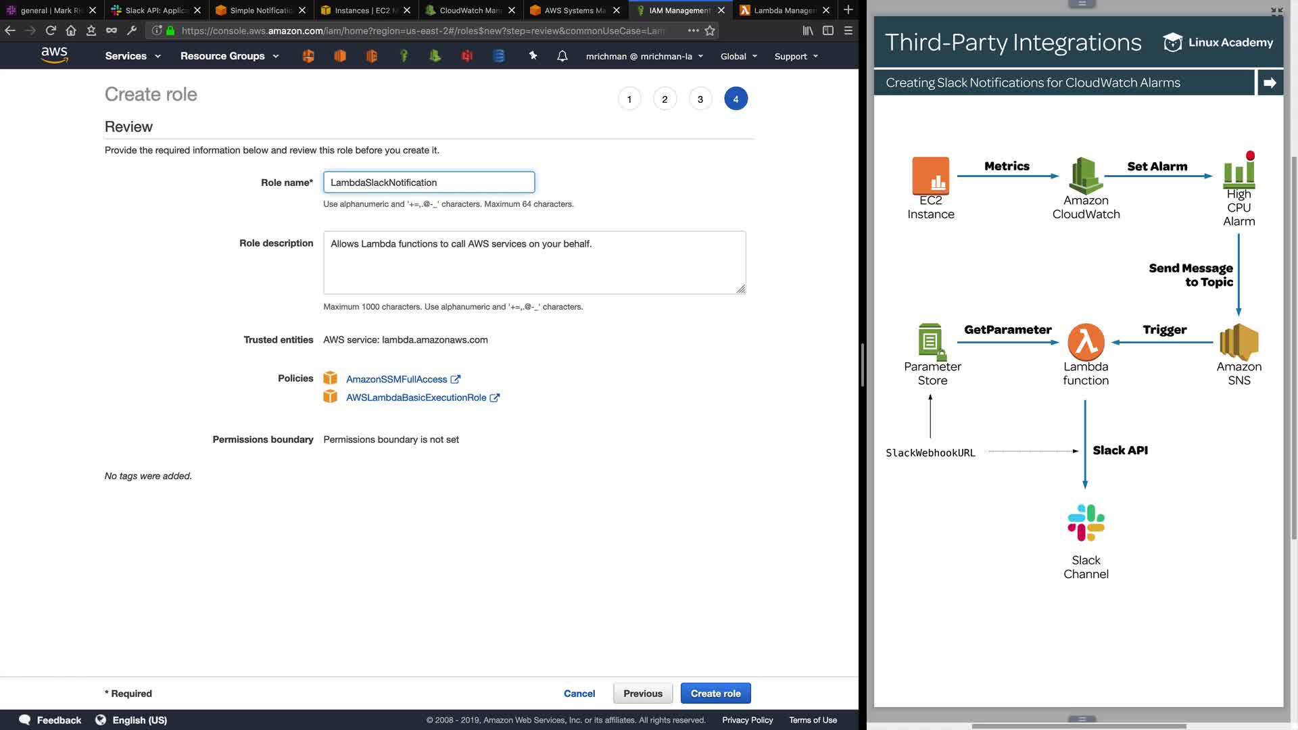Go to wizard step 2 circle
The width and height of the screenshot is (1298, 730).
pyautogui.click(x=665, y=99)
